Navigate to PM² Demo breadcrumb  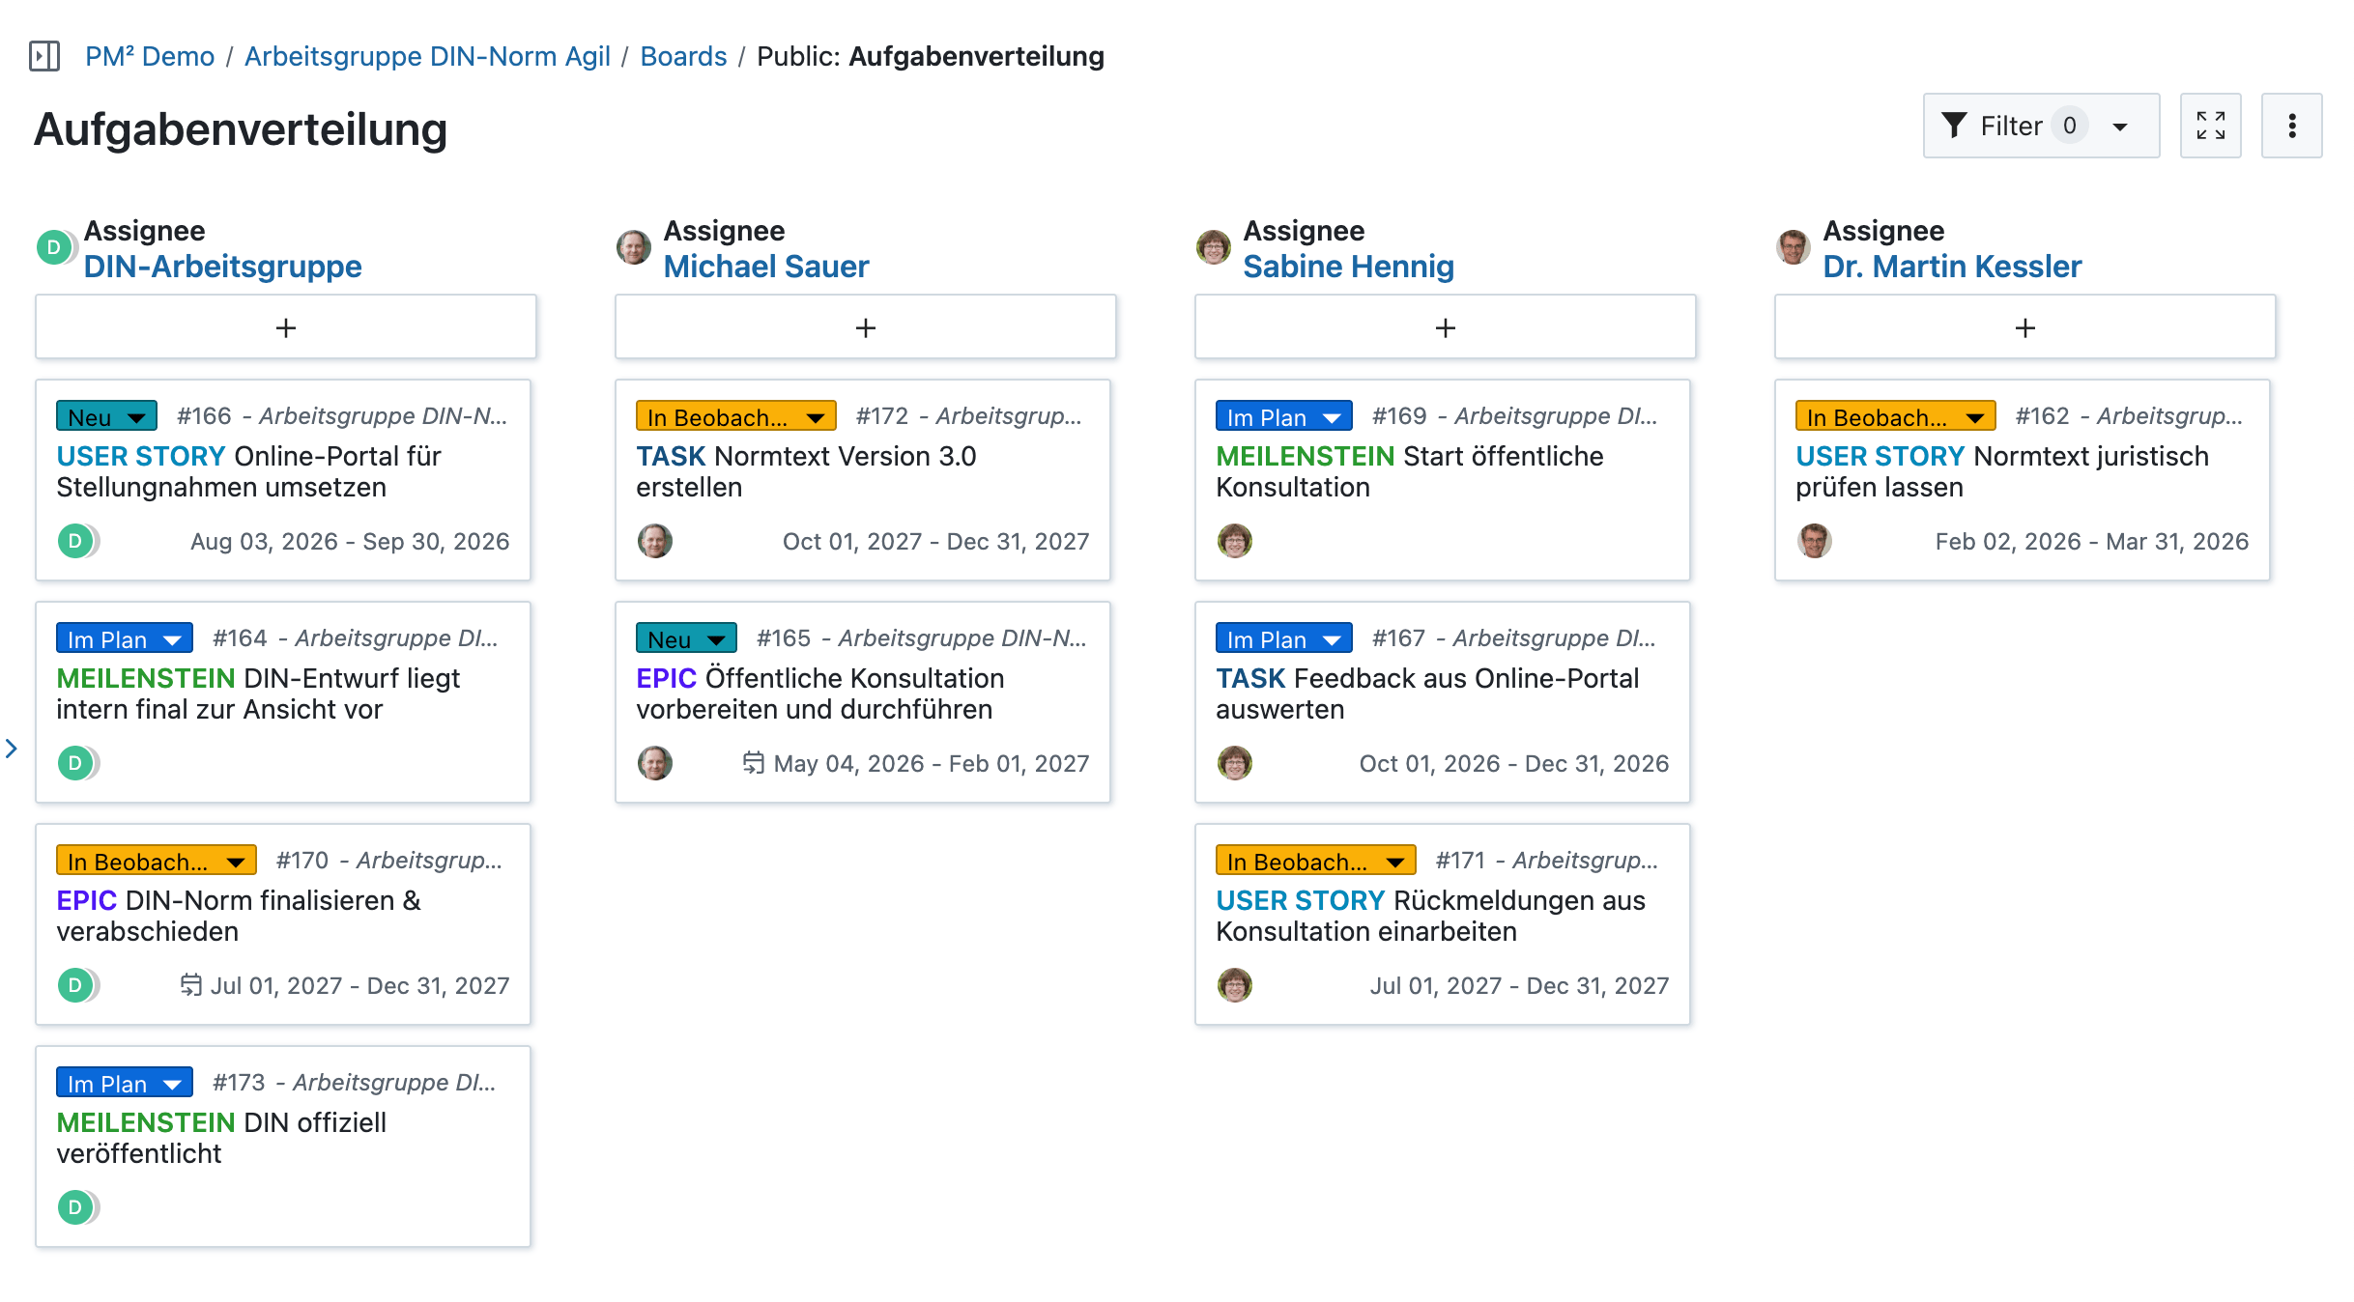[x=150, y=56]
